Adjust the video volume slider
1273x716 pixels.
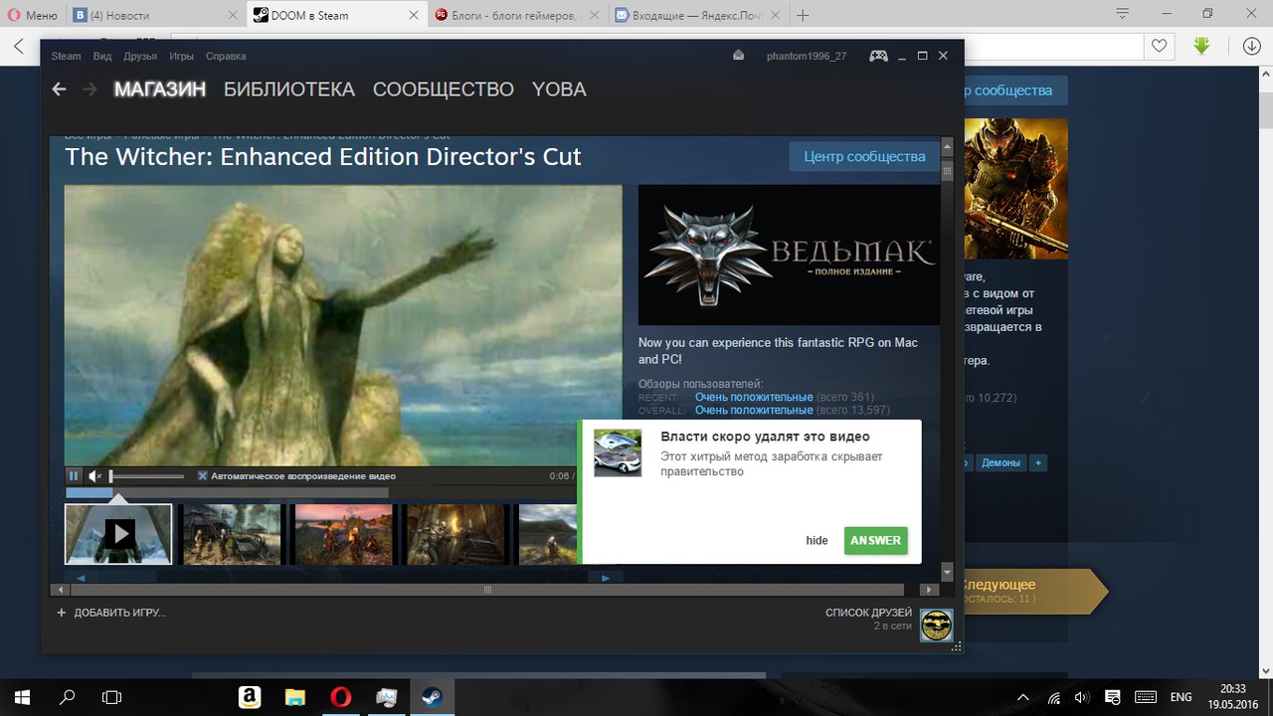(147, 476)
